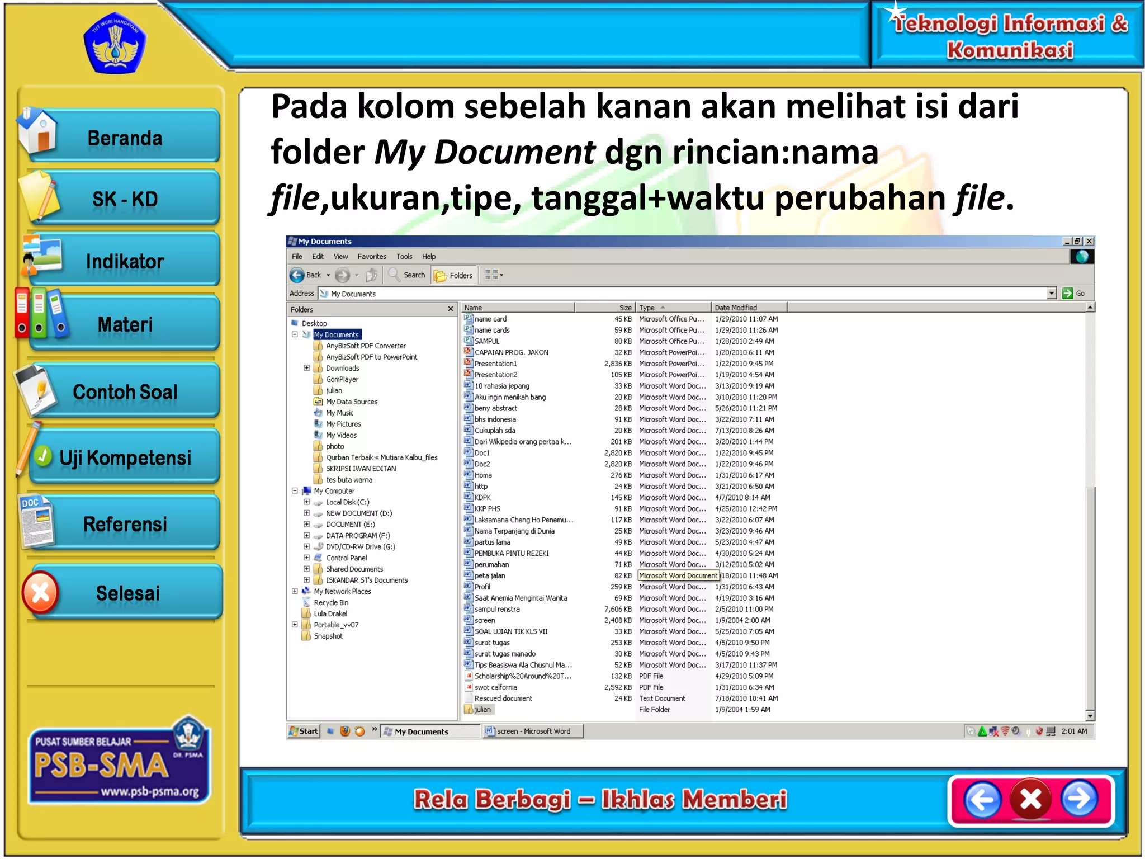Viewport: 1145px width, 859px height.
Task: Select Control Panel in folder tree
Action: click(x=346, y=558)
